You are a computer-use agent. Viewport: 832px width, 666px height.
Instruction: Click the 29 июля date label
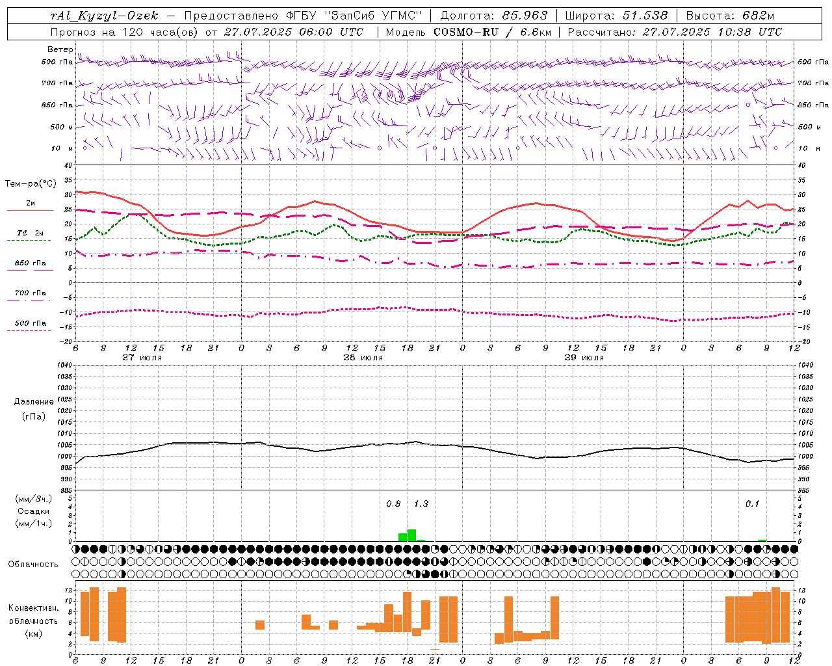tap(584, 358)
